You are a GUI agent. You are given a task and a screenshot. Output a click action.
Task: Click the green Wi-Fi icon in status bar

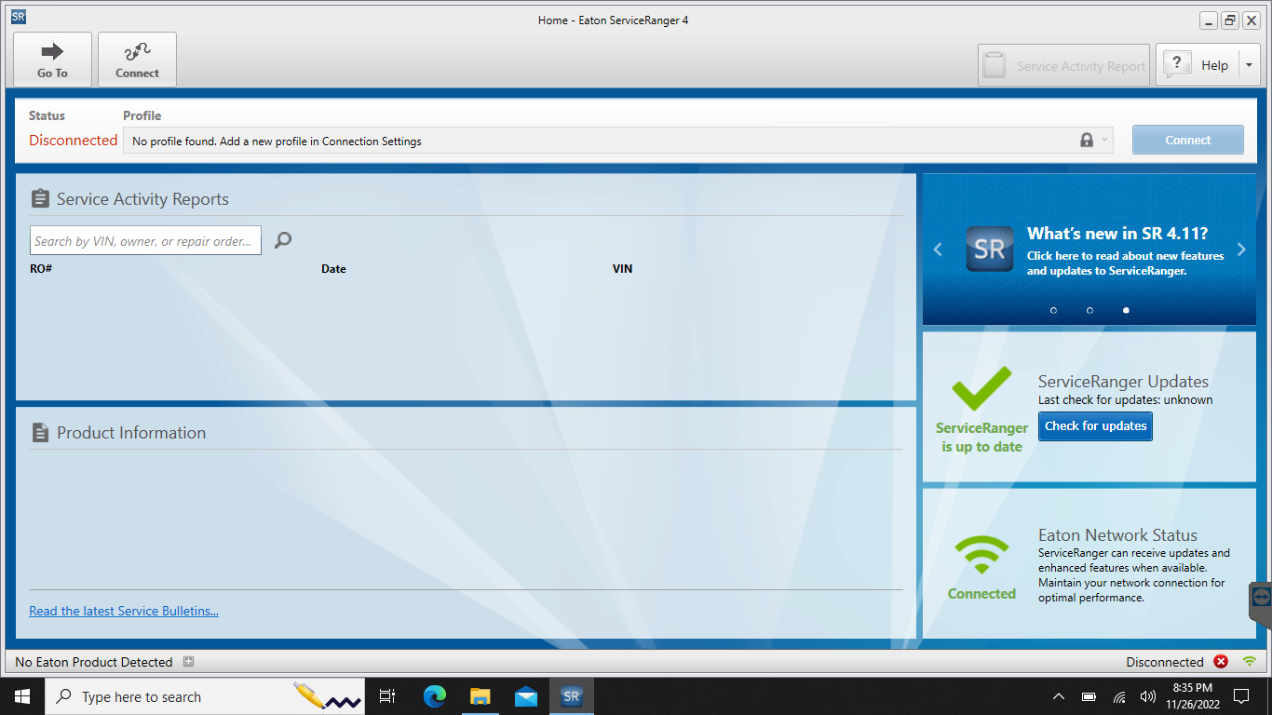1249,662
